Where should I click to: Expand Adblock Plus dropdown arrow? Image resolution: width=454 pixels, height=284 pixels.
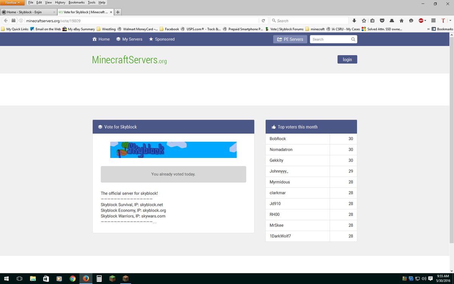(x=425, y=20)
